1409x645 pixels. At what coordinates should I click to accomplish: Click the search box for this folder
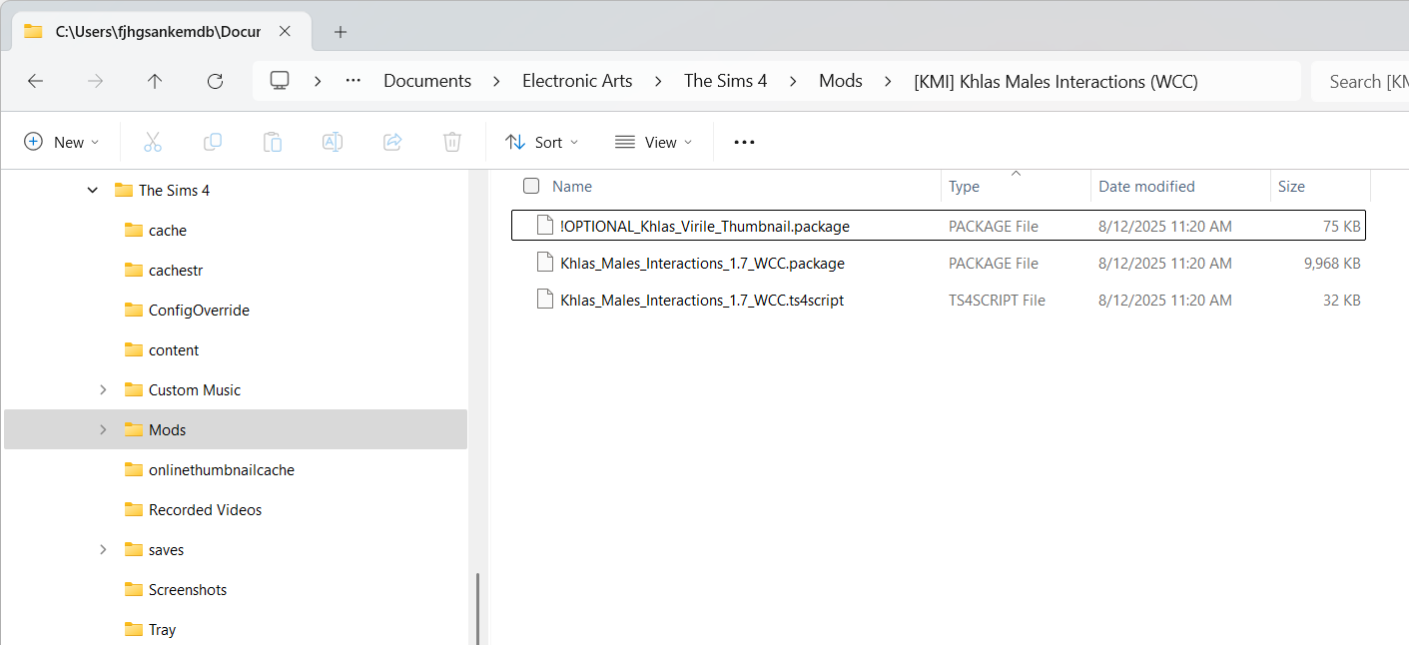(1366, 81)
